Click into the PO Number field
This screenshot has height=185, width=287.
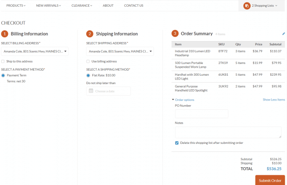click(x=202, y=114)
